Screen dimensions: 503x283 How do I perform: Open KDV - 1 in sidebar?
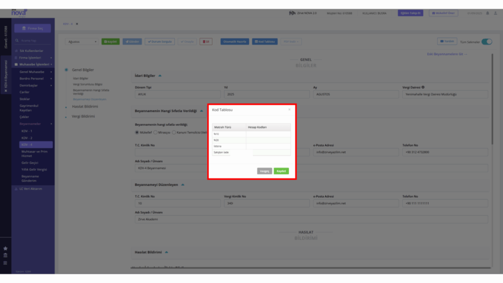pos(27,131)
